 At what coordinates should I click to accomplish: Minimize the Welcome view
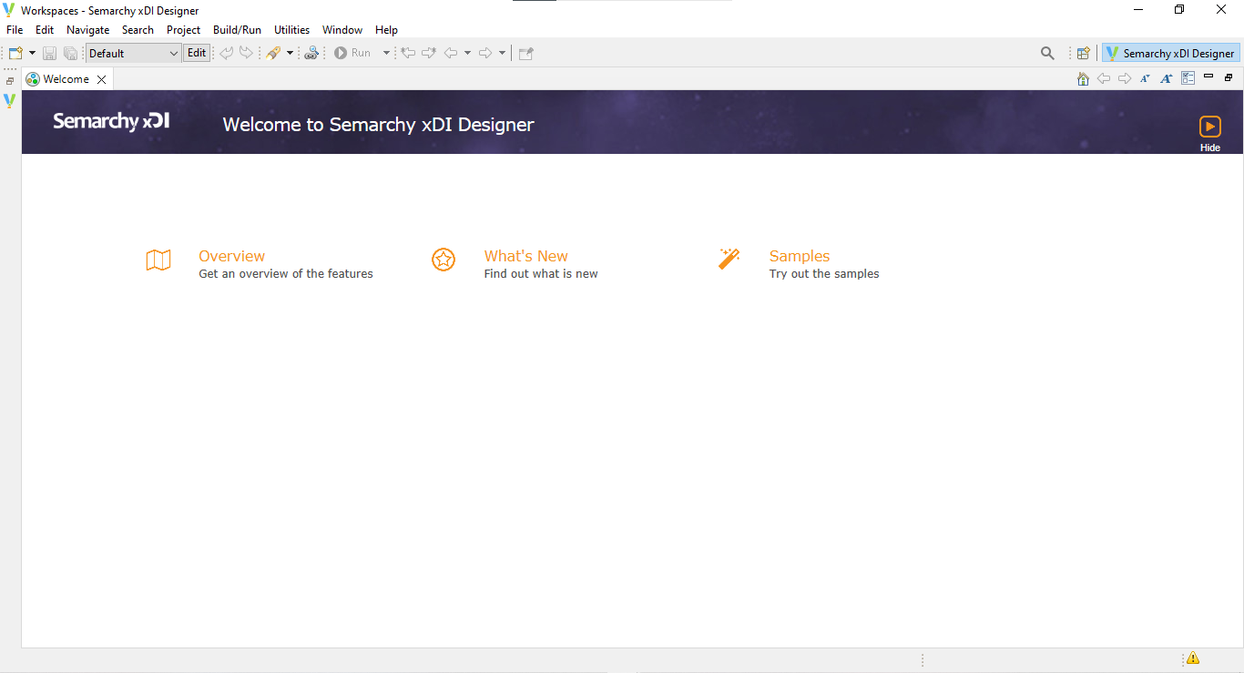pos(1208,78)
